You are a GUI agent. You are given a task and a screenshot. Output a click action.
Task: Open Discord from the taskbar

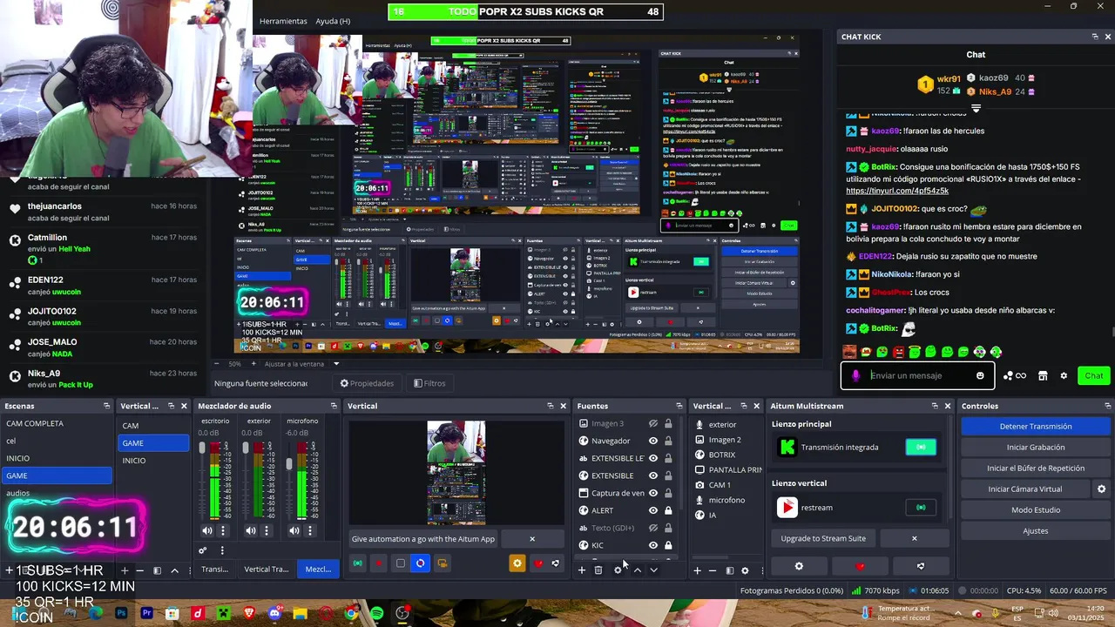click(x=274, y=614)
